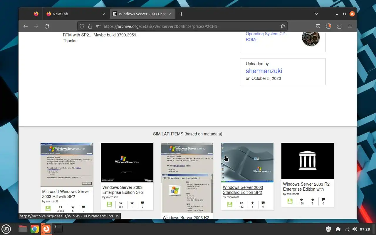Open volume control in system tray
The width and height of the screenshot is (376, 235).
point(355,229)
